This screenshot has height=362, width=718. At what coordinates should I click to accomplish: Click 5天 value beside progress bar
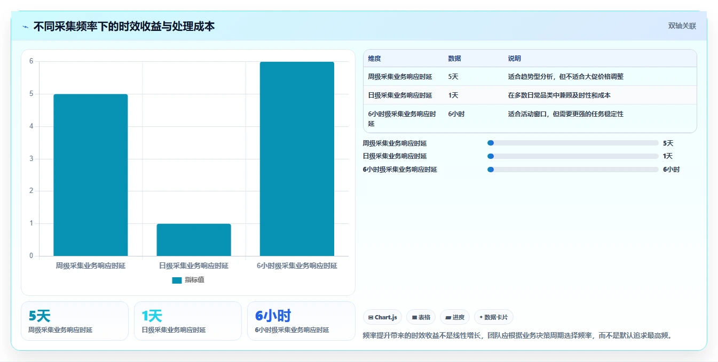click(x=668, y=143)
